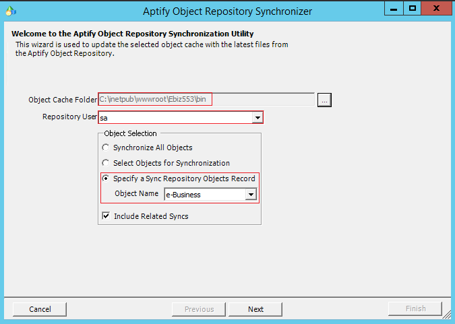455x324 pixels.
Task: Click the disabled Finish button
Action: click(415, 309)
